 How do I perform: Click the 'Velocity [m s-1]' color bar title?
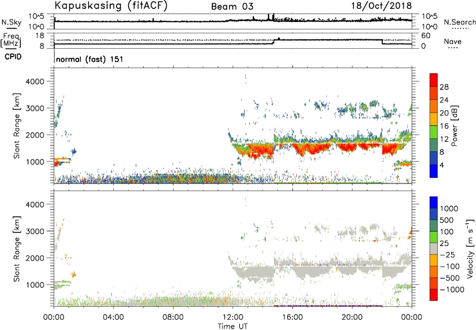[x=470, y=249]
